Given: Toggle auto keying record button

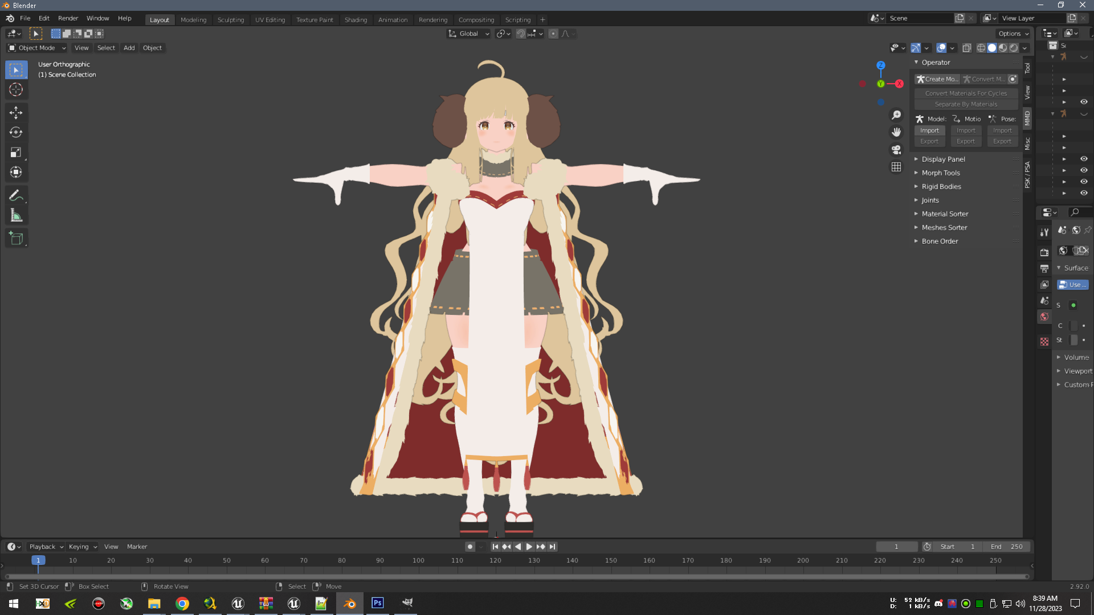Looking at the screenshot, I should [470, 547].
